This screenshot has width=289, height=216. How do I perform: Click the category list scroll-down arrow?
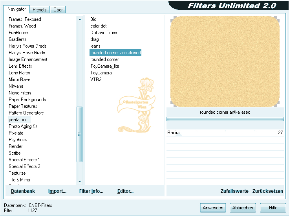pyautogui.click(x=80, y=182)
